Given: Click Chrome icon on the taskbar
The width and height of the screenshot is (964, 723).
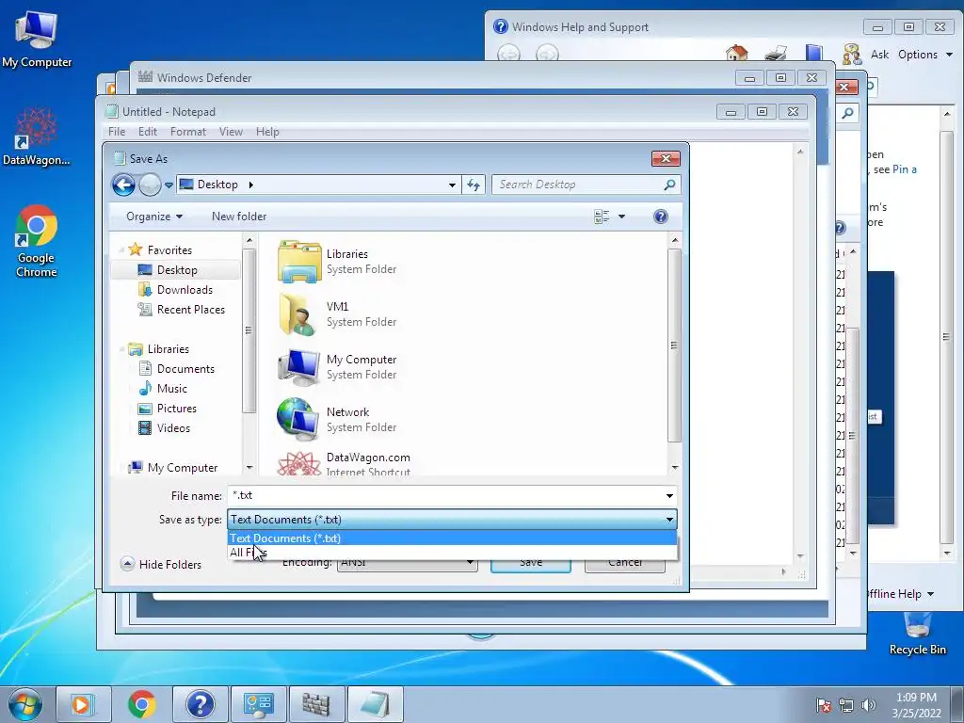Looking at the screenshot, I should pyautogui.click(x=141, y=704).
